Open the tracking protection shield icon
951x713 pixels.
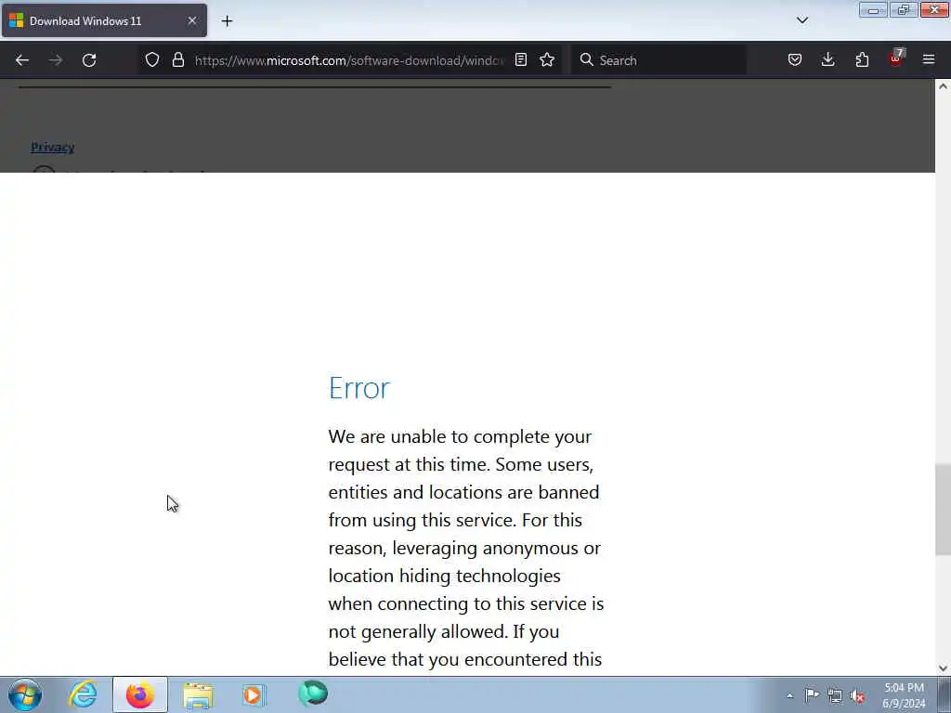(152, 60)
